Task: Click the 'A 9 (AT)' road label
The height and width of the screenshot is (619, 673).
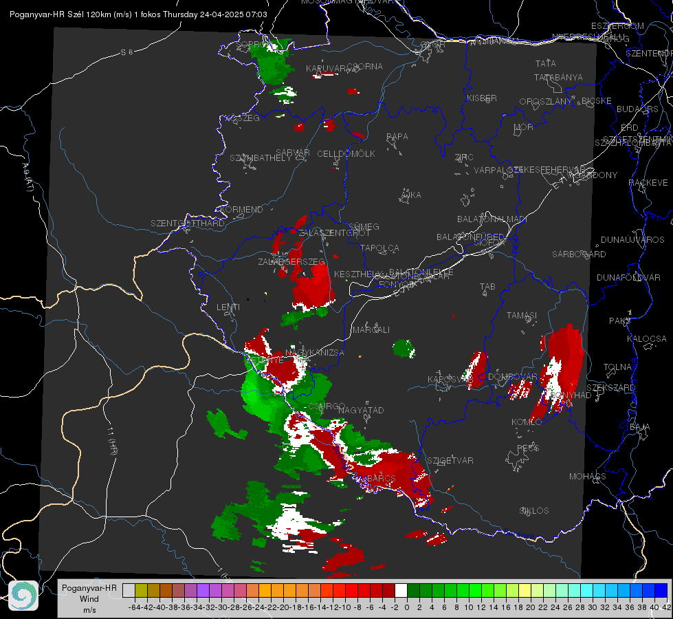Action: 27,177
